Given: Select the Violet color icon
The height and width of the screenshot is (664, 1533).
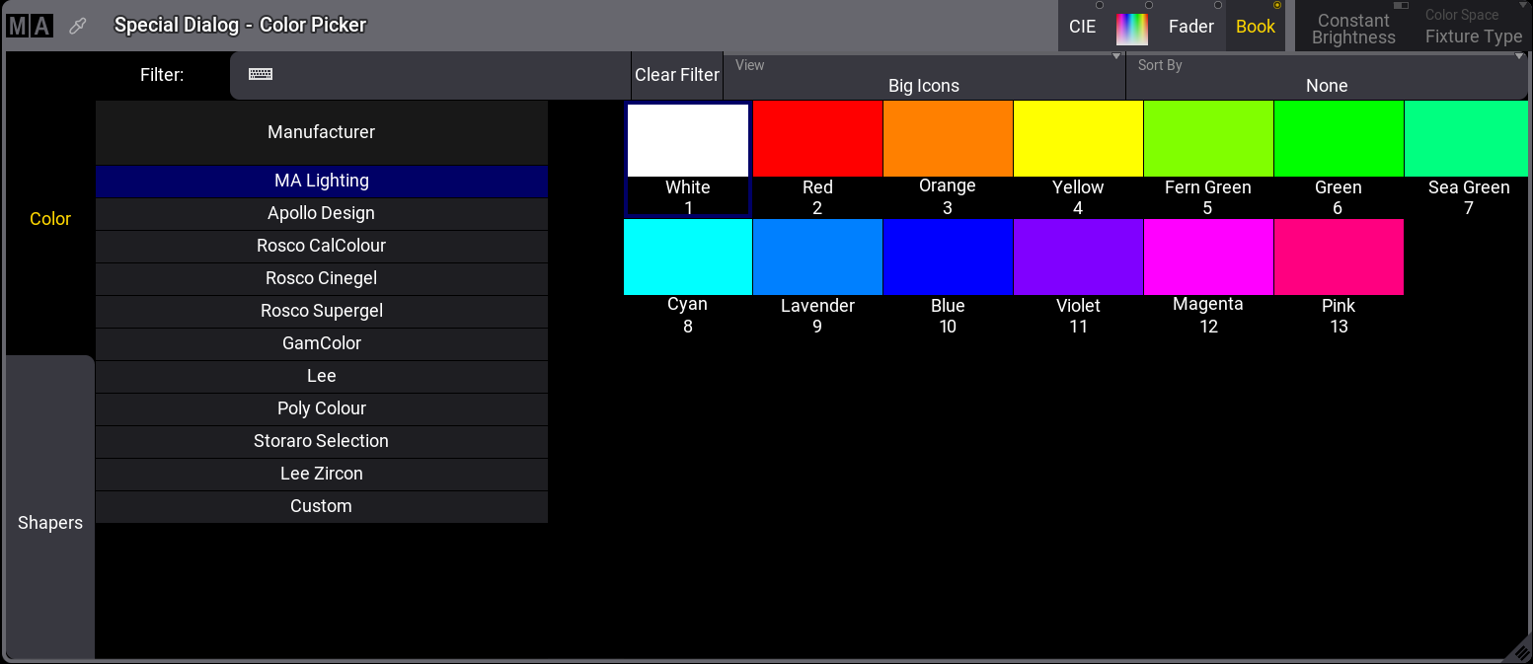Looking at the screenshot, I should 1078,258.
